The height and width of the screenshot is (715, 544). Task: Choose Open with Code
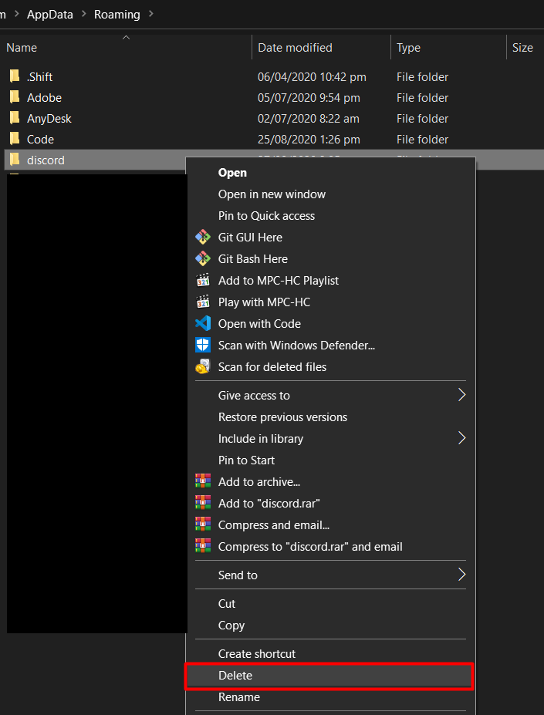point(330,324)
